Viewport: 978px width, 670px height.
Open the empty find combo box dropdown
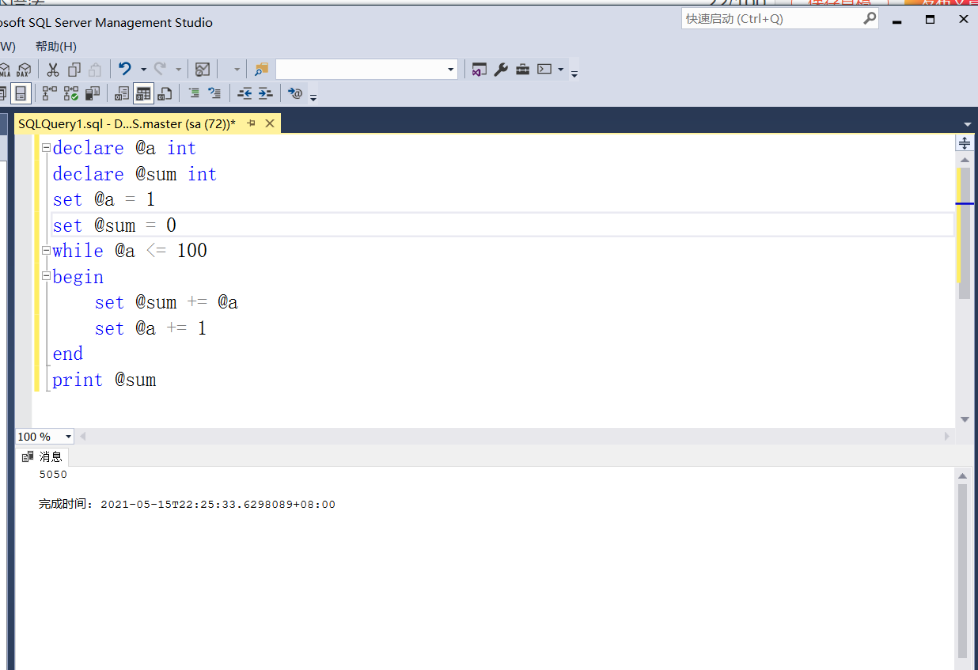tap(450, 70)
